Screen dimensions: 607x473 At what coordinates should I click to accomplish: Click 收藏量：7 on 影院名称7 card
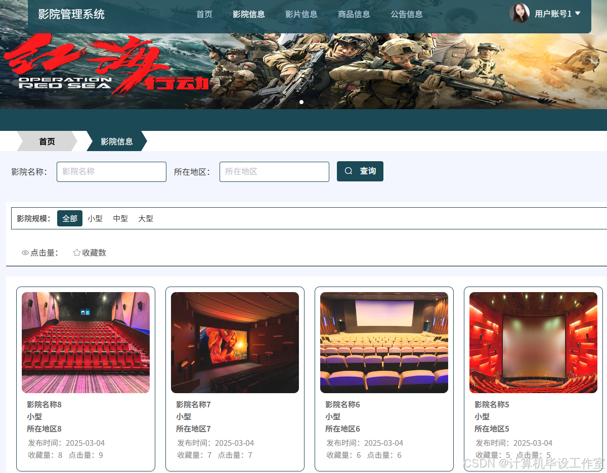(194, 455)
